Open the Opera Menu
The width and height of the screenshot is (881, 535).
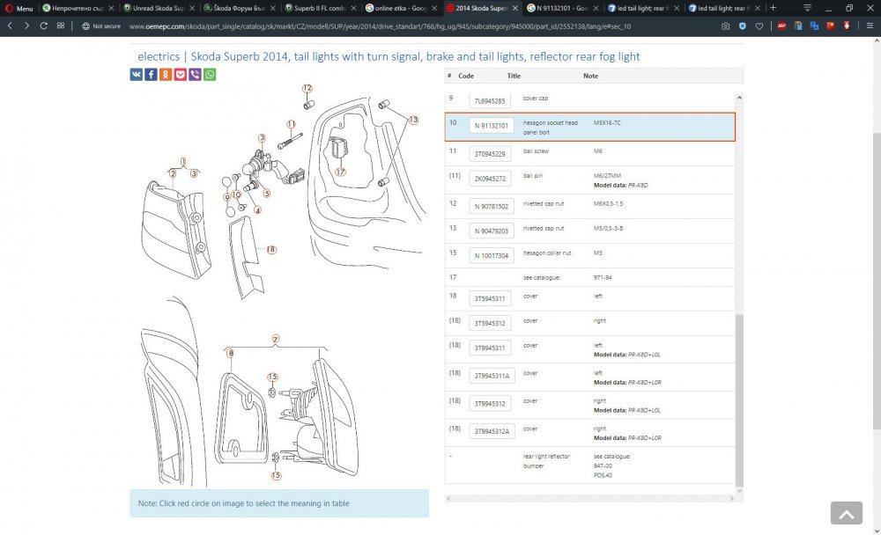pos(19,8)
